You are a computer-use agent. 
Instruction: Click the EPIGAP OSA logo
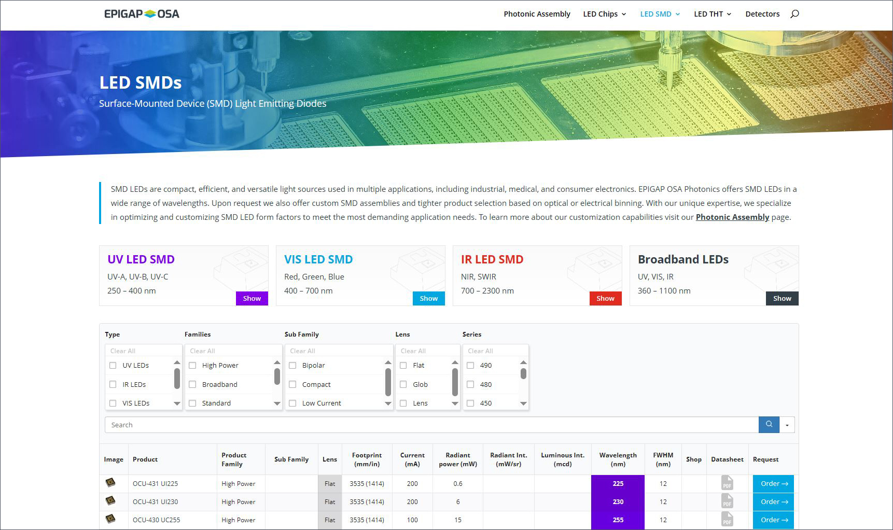tap(142, 14)
